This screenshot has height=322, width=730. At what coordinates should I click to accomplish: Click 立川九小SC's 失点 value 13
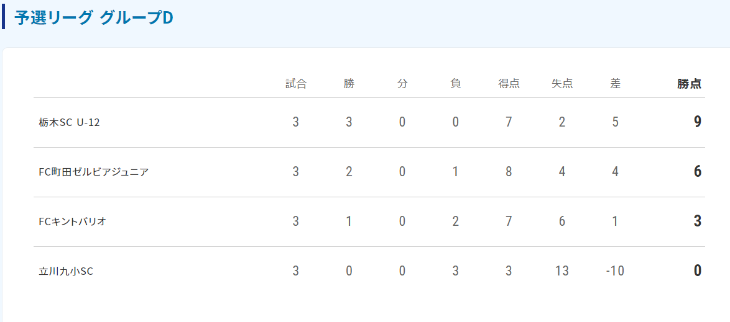tap(562, 271)
